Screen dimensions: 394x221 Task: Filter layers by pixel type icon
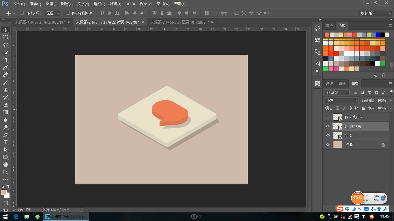[356, 93]
